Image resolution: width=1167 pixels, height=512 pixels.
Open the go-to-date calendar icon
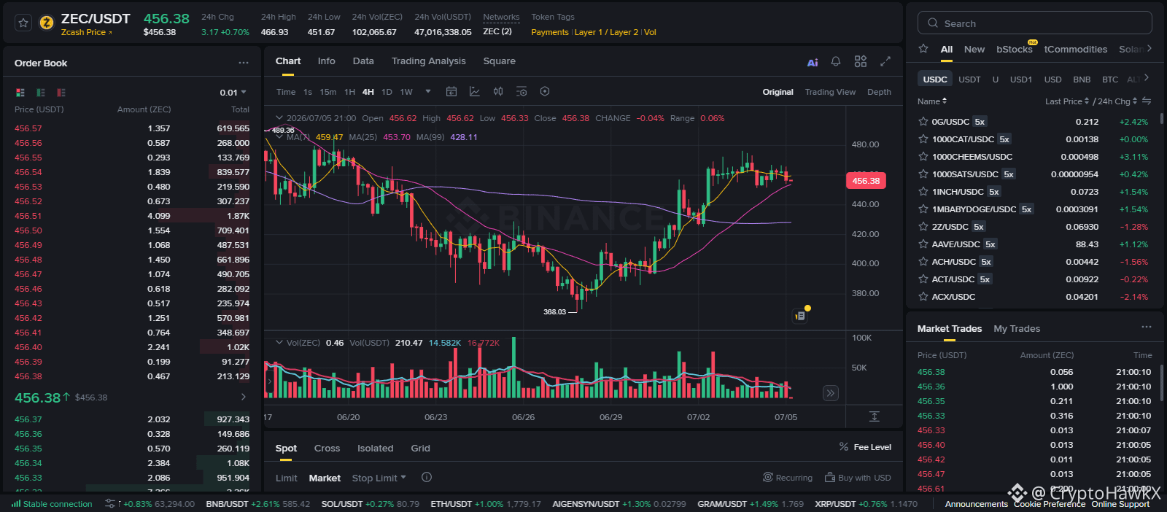(451, 91)
